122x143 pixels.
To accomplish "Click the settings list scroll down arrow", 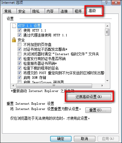I will pos(107,81).
